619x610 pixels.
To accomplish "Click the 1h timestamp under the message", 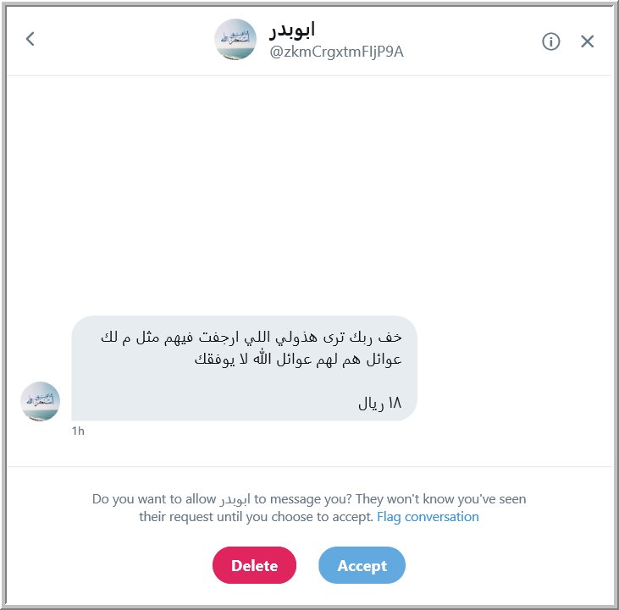I will [78, 431].
